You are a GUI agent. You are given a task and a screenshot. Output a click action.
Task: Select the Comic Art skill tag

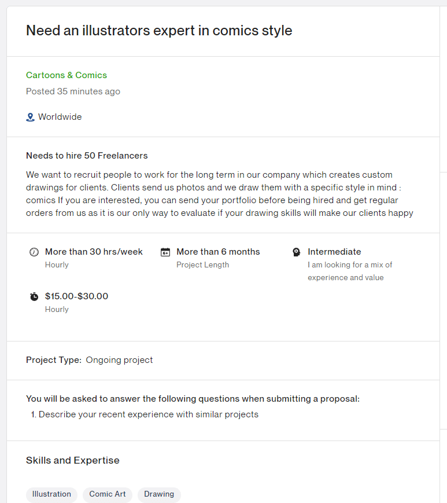[107, 494]
